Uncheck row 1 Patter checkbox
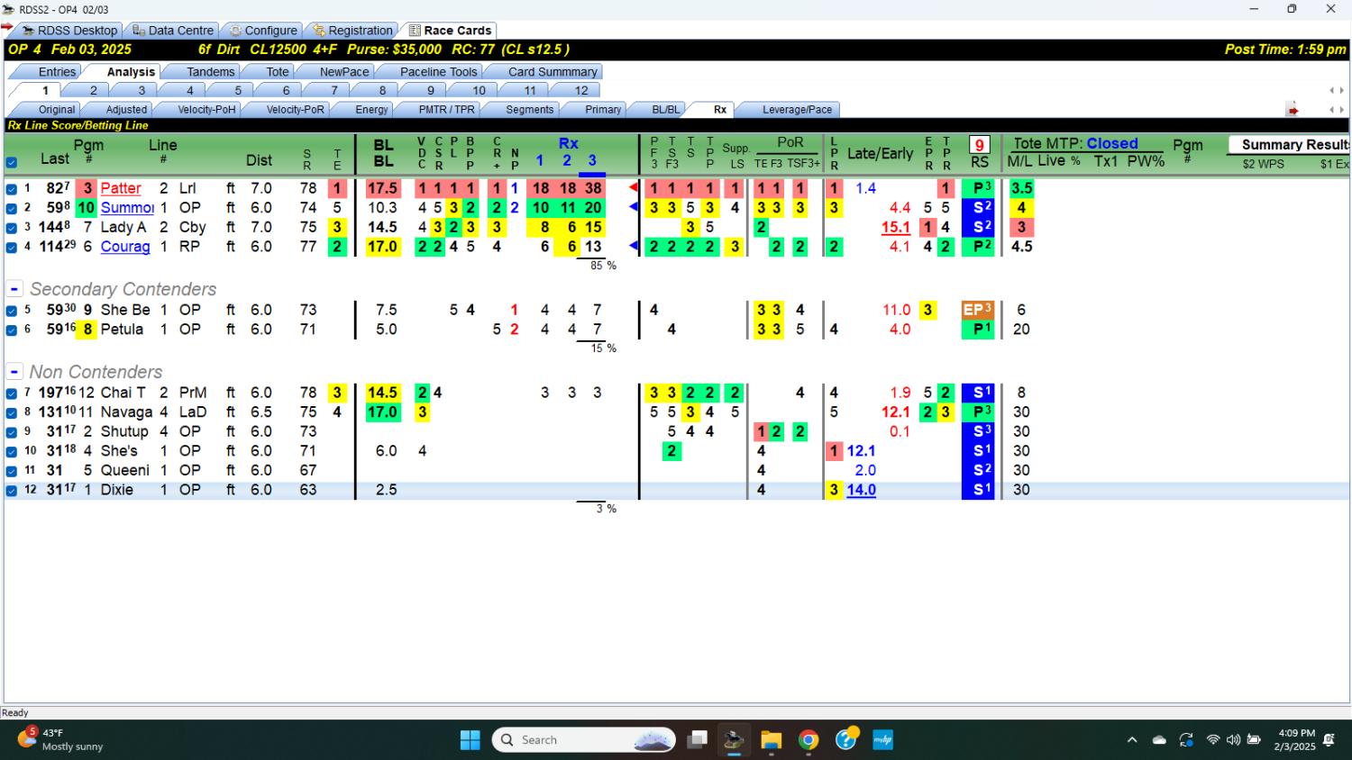 11,189
